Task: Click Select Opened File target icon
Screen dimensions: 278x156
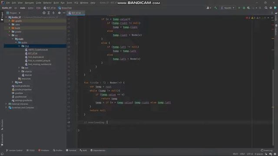Action: click(x=44, y=13)
